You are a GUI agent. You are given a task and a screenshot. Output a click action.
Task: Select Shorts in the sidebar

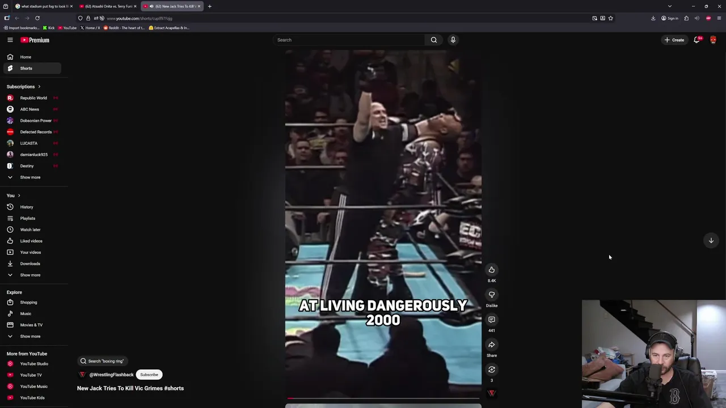(x=32, y=68)
